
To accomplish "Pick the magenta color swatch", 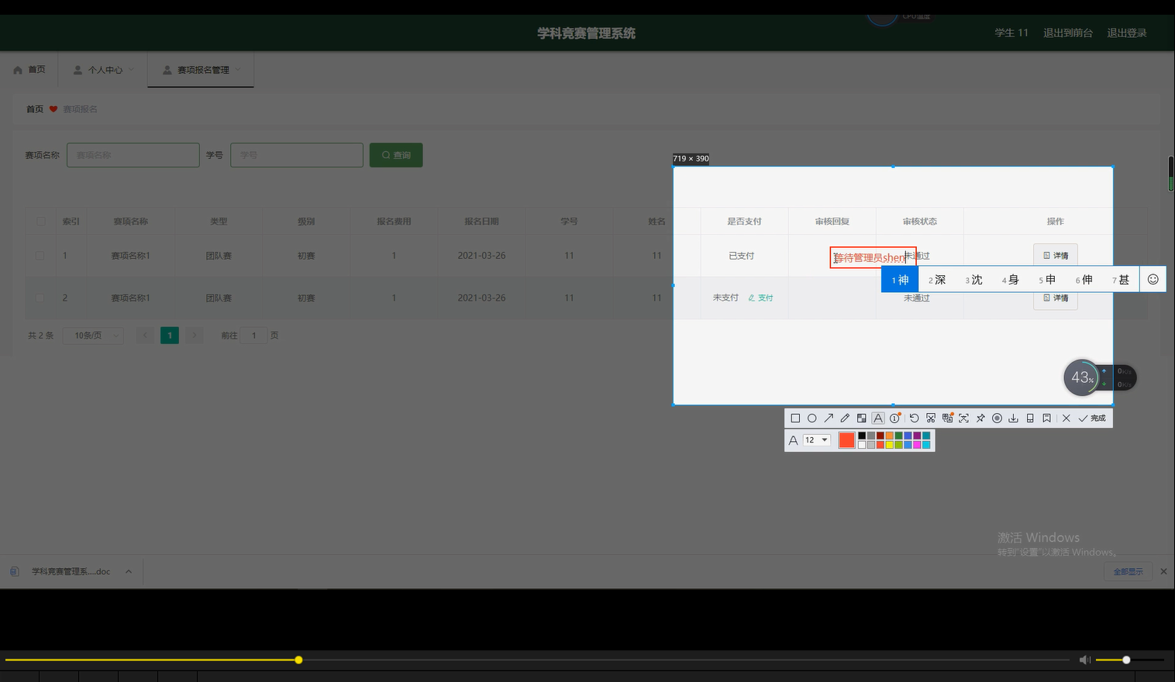I will point(917,445).
